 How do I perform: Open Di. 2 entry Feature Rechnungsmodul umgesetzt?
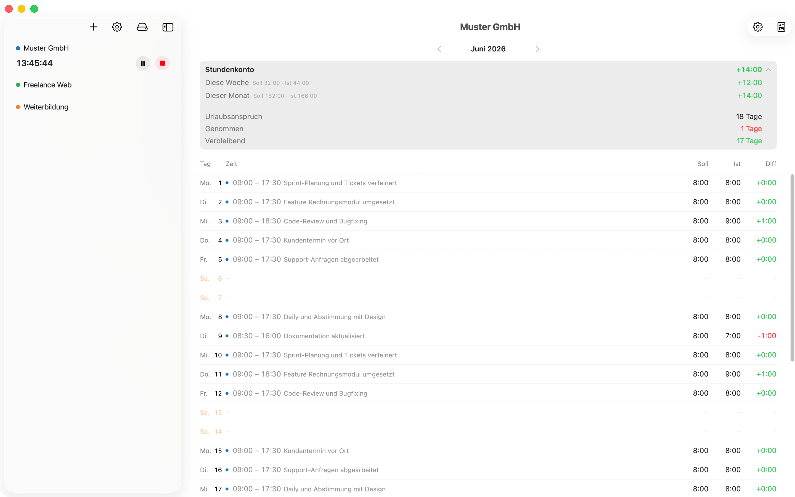(x=488, y=202)
